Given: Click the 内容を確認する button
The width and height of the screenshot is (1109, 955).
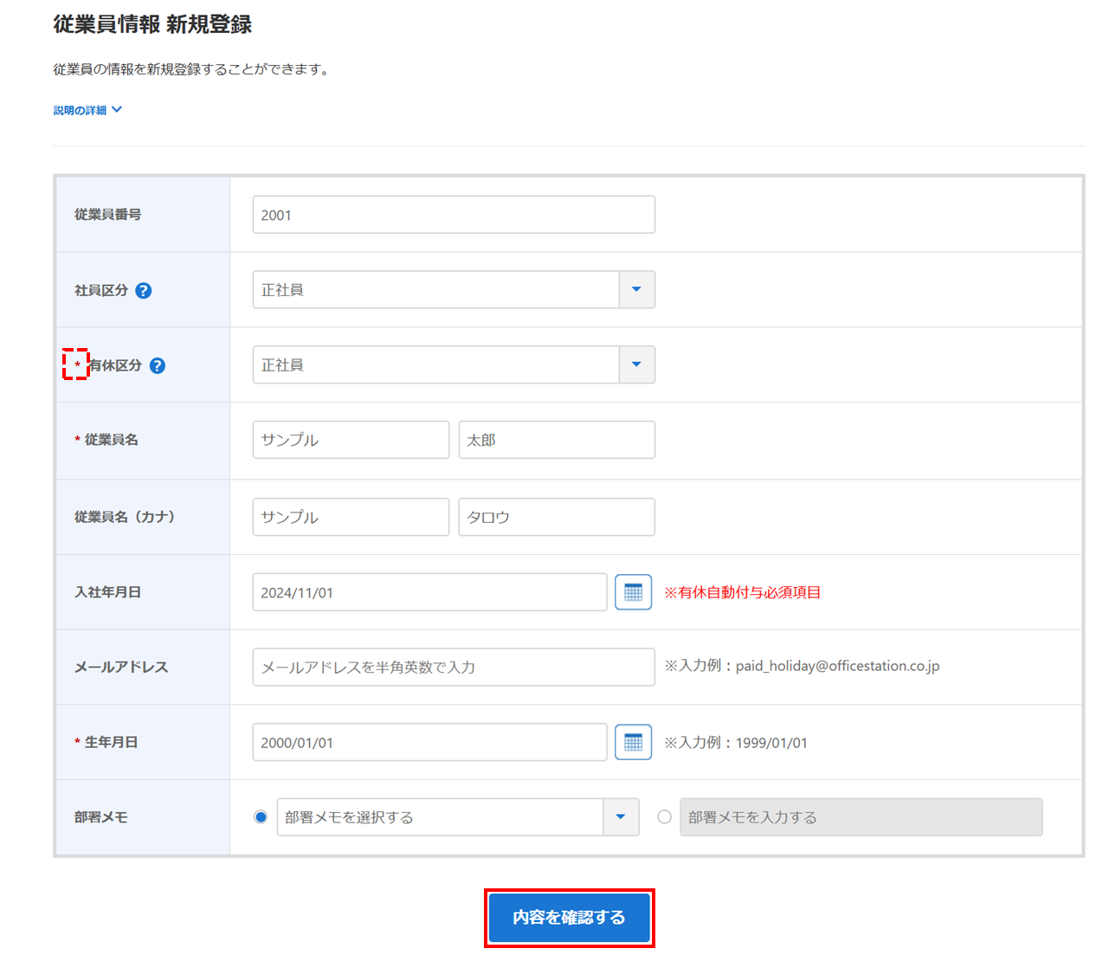Looking at the screenshot, I should tap(569, 918).
